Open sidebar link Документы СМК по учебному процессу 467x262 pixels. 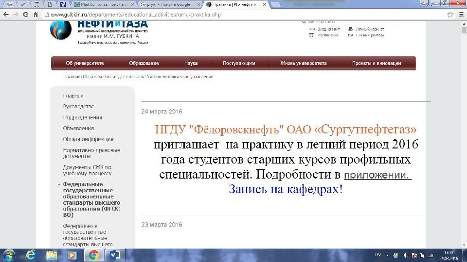pos(87,170)
